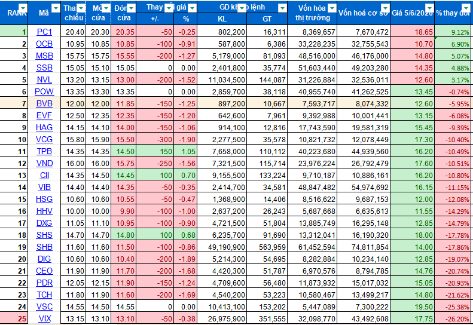Select SHB trade value cell 563,959
473x325 pixels.
point(267,247)
